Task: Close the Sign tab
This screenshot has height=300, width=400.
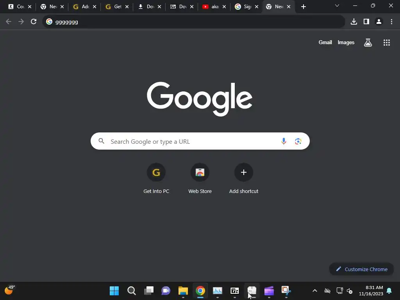Action: (x=257, y=7)
